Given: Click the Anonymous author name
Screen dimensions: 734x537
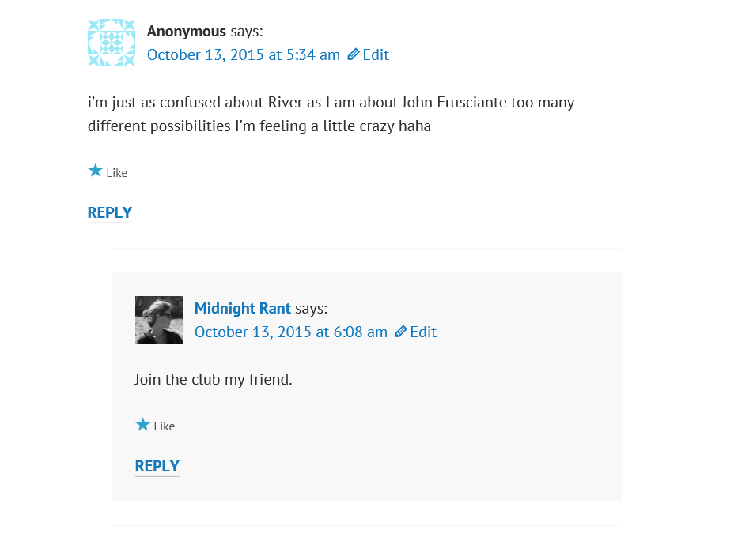Looking at the screenshot, I should coord(187,32).
